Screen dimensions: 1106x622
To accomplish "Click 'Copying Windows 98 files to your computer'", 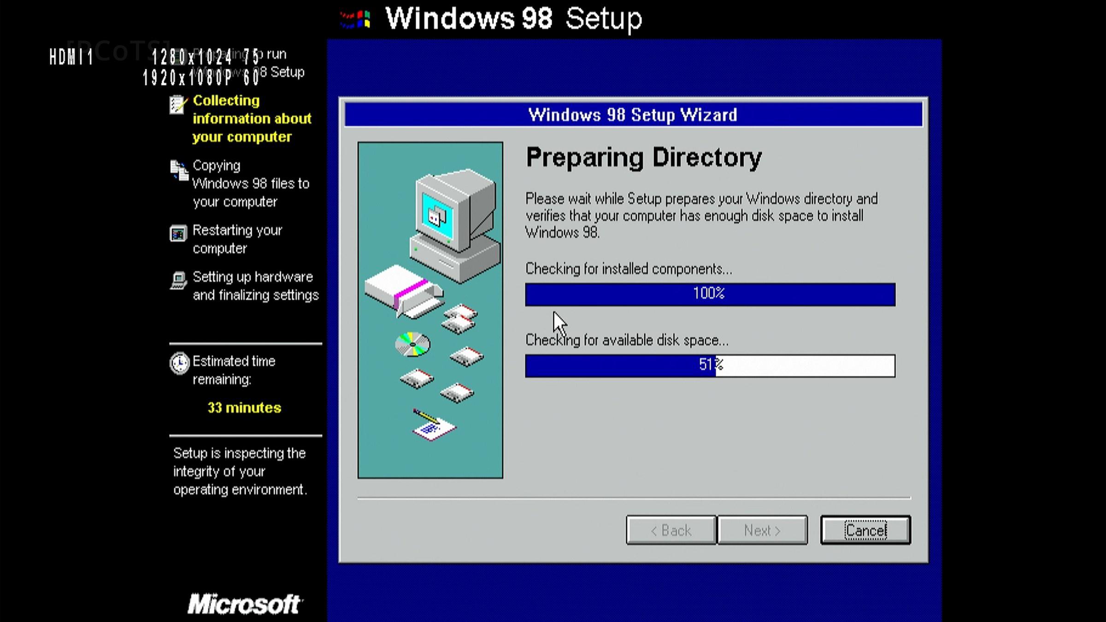I will [251, 183].
